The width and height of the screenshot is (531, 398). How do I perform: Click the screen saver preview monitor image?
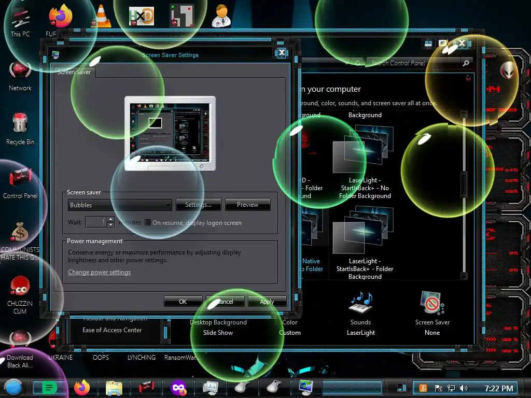[170, 133]
